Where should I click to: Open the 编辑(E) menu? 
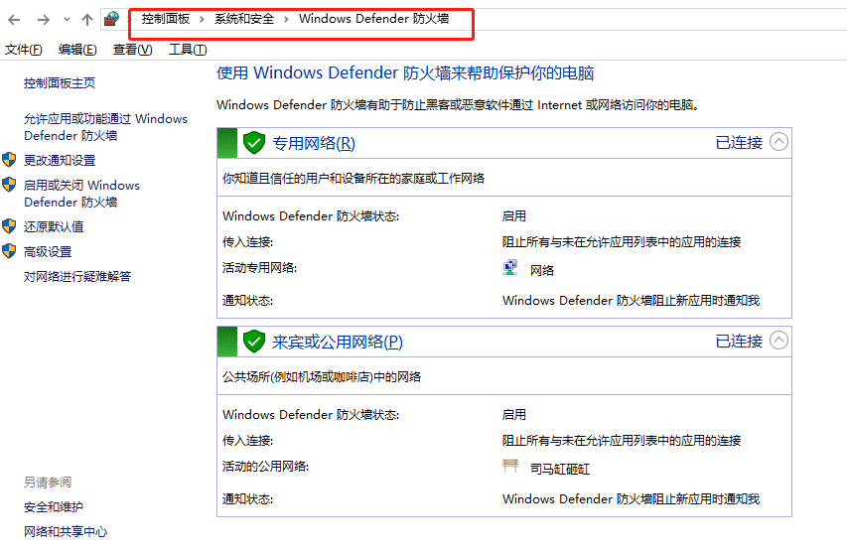77,50
